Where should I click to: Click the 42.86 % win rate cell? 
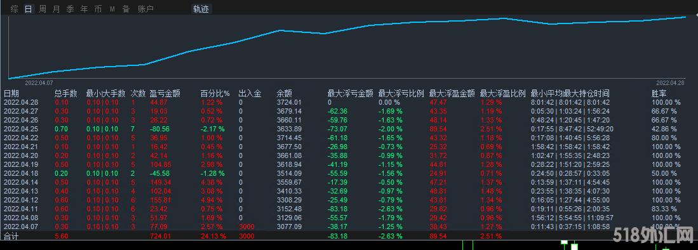[664, 129]
